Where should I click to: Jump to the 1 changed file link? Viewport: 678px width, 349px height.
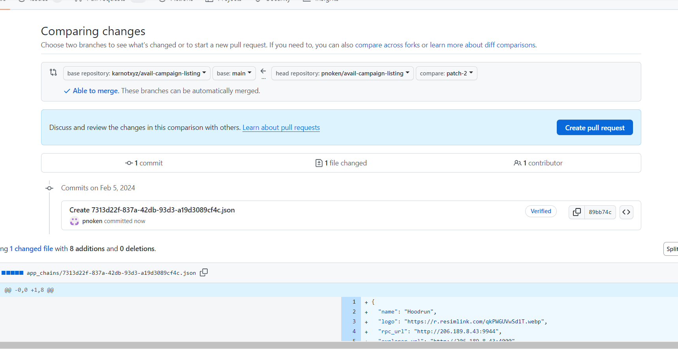point(32,249)
